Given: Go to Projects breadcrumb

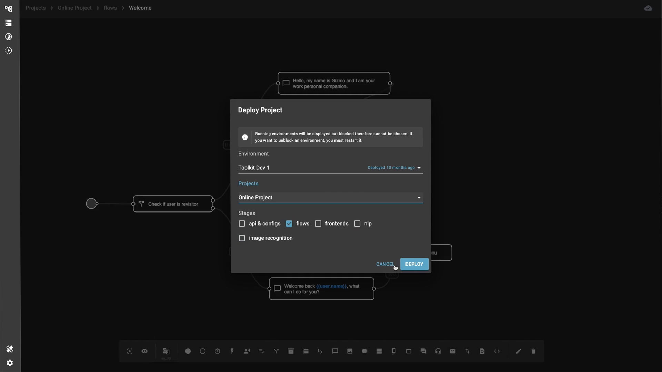Looking at the screenshot, I should click(x=36, y=8).
